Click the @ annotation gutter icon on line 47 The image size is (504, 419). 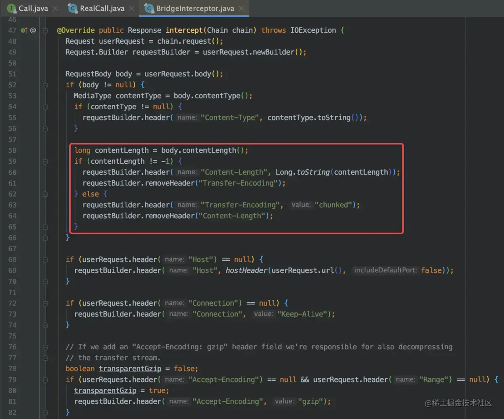(33, 30)
